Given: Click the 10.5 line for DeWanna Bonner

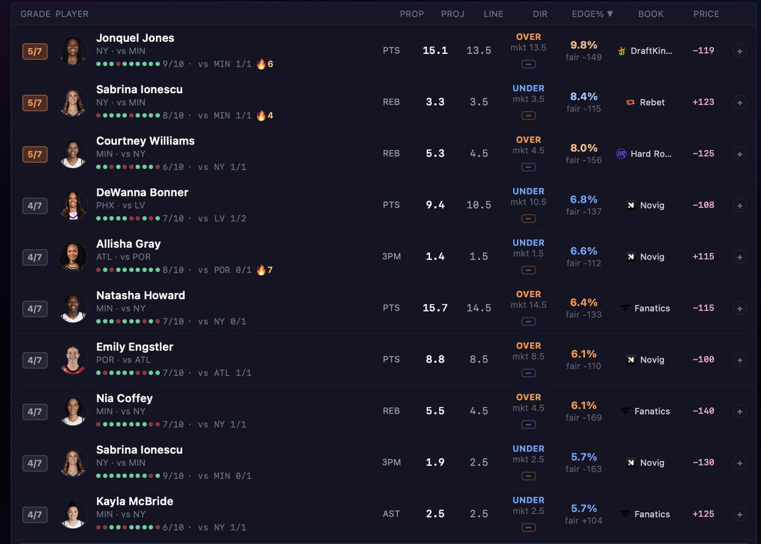Looking at the screenshot, I should click(x=479, y=205).
